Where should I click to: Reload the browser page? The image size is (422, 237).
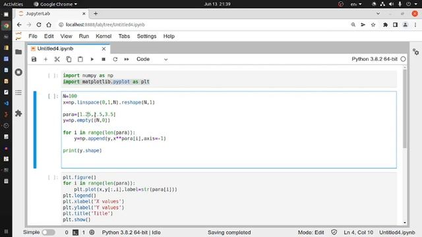tap(39, 25)
